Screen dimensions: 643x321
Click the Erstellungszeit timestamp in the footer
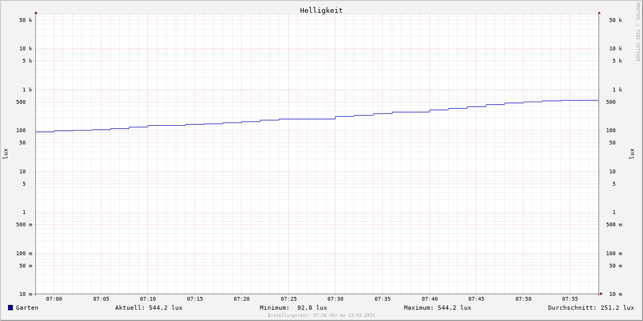tap(322, 315)
